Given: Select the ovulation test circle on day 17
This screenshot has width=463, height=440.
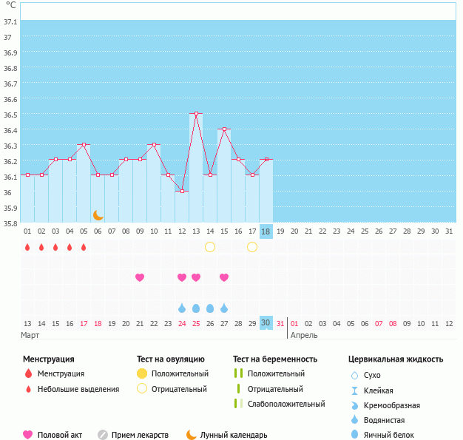Looking at the screenshot, I should click(252, 247).
